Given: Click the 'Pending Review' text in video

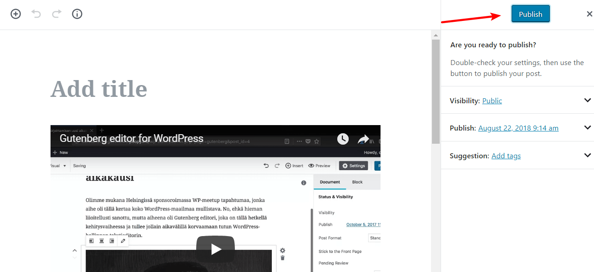Looking at the screenshot, I should pyautogui.click(x=333, y=263).
